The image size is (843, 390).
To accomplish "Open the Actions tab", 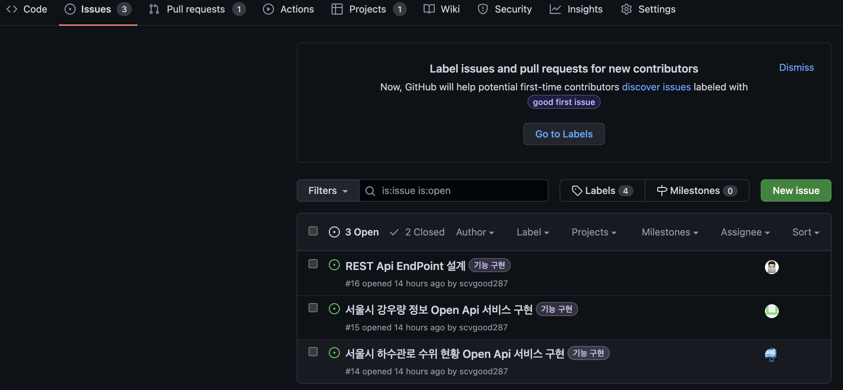I will 288,9.
